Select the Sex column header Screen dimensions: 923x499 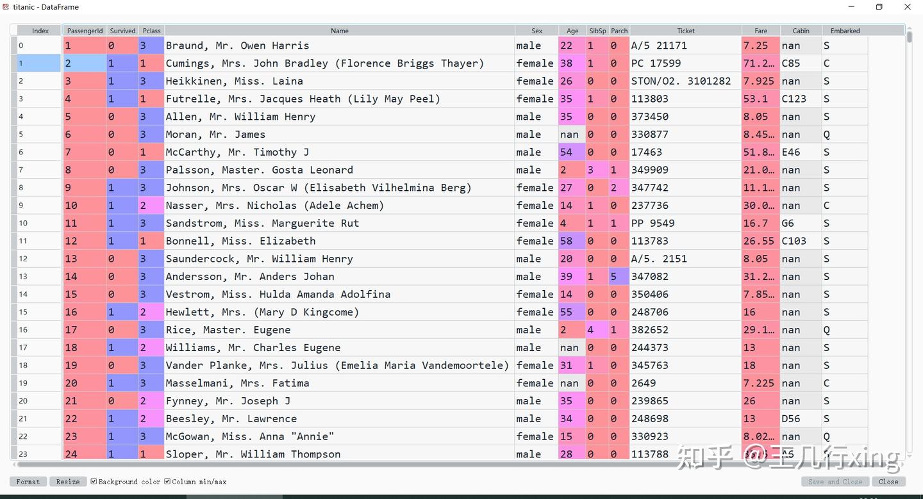point(537,31)
